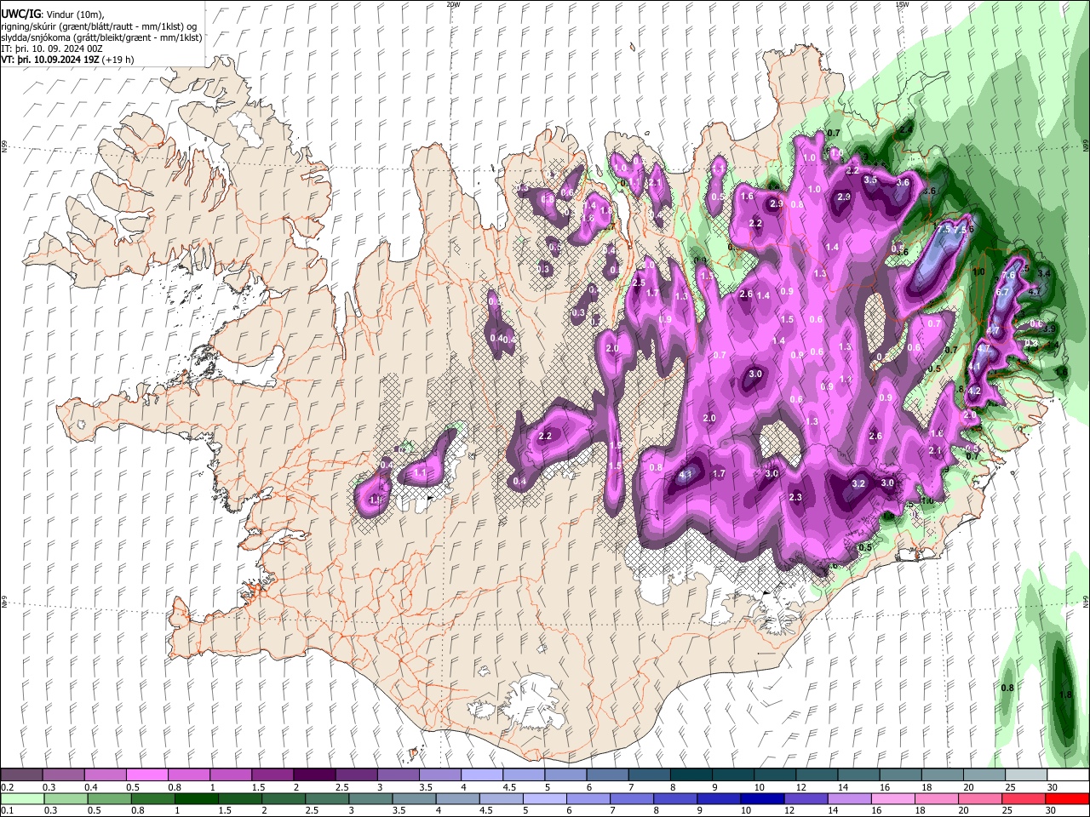Image resolution: width=1090 pixels, height=817 pixels.
Task: Click the 20W longitude label
Action: tap(453, 4)
